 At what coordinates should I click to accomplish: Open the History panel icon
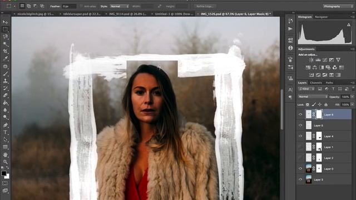pos(290,21)
